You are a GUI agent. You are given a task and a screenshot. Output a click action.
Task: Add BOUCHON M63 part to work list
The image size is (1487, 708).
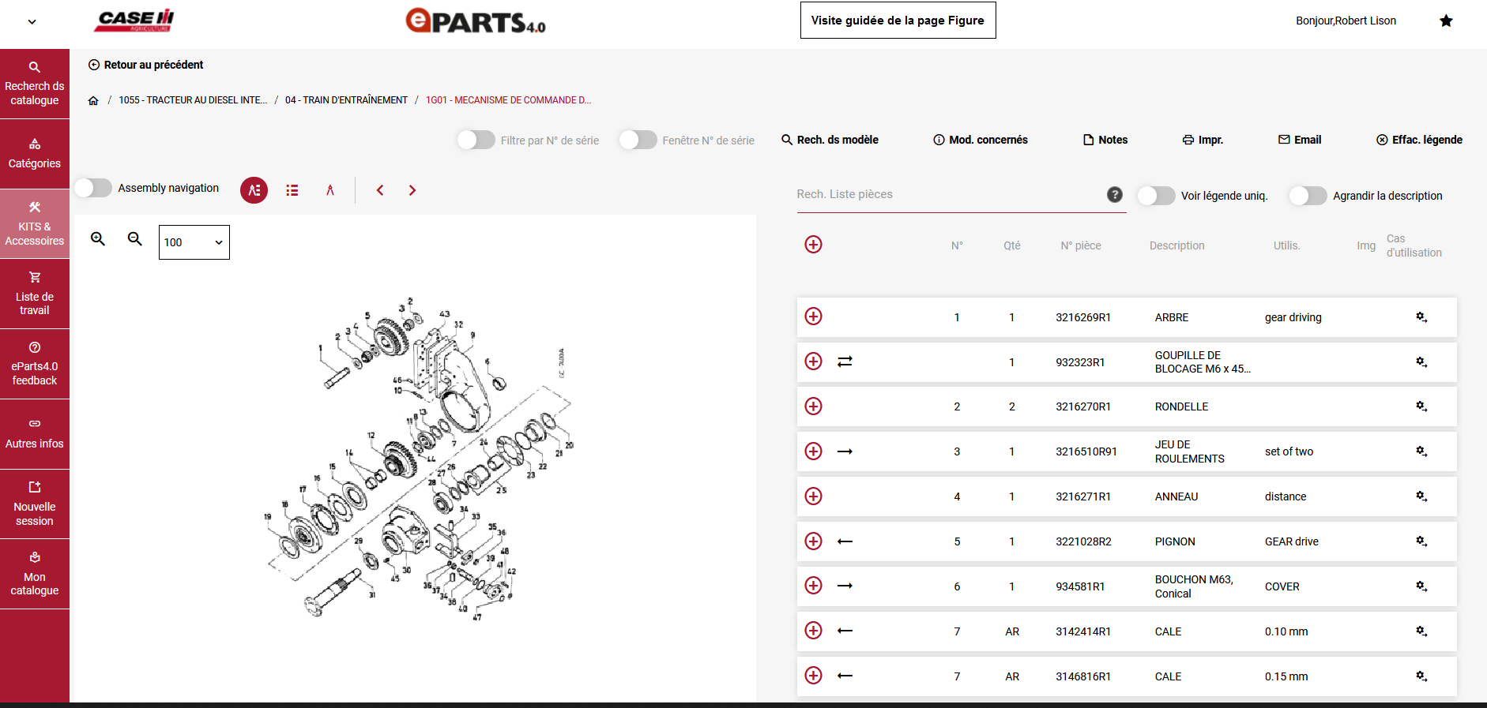pos(813,586)
